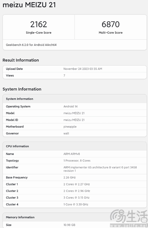Select '3 Cores @ 3.15 GHz' value
The height and width of the screenshot is (228, 148).
pyautogui.click(x=76, y=198)
